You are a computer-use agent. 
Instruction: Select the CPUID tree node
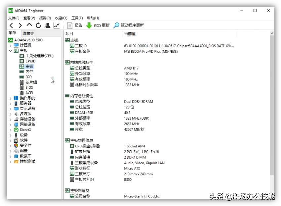click(x=27, y=61)
